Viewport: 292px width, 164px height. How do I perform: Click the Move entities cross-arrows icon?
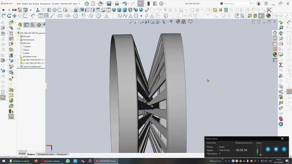pos(14,16)
